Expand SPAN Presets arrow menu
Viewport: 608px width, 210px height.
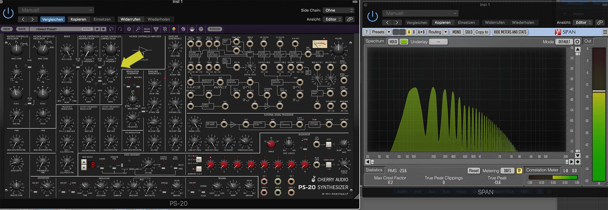pos(389,32)
